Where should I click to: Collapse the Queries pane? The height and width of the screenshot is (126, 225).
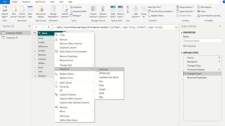(30, 26)
